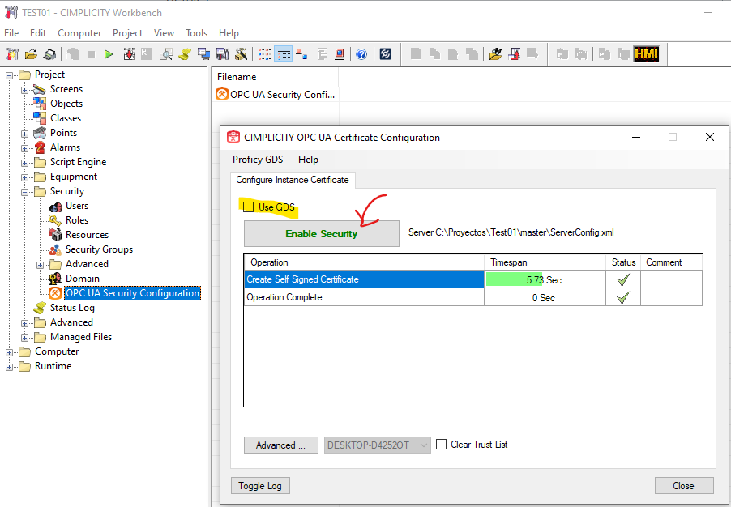Click the two-monitors toolbar icon

click(203, 54)
